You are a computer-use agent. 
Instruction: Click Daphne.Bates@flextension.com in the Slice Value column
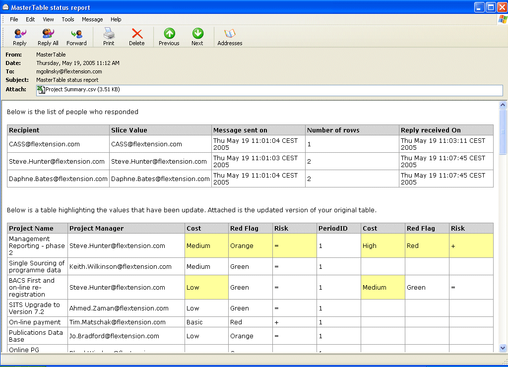(160, 179)
